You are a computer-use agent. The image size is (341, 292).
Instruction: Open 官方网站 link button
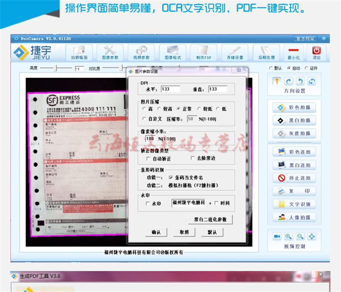coord(305,39)
